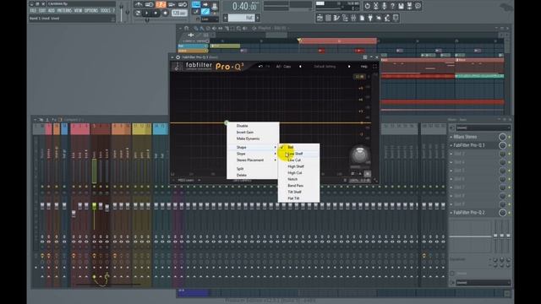Click the microphone recording icon

(x=384, y=6)
